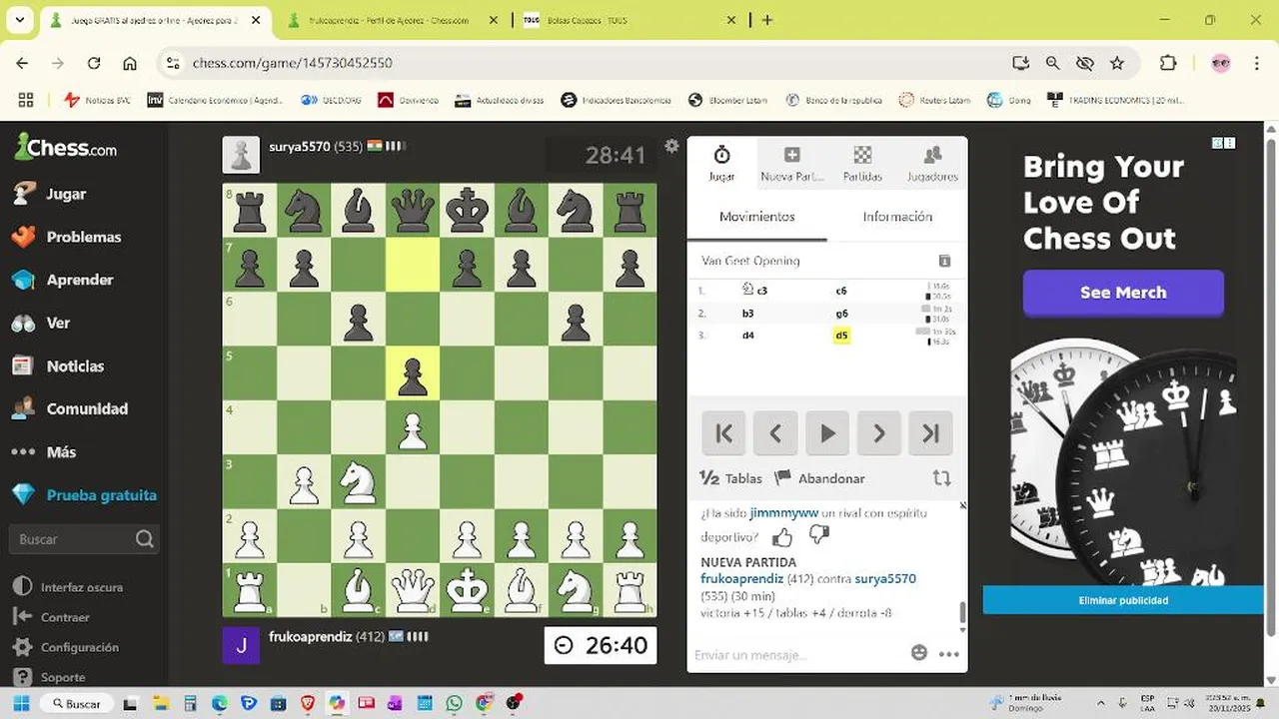This screenshot has height=719, width=1279.
Task: Click the sidebar Buscar search field
Action: [84, 539]
